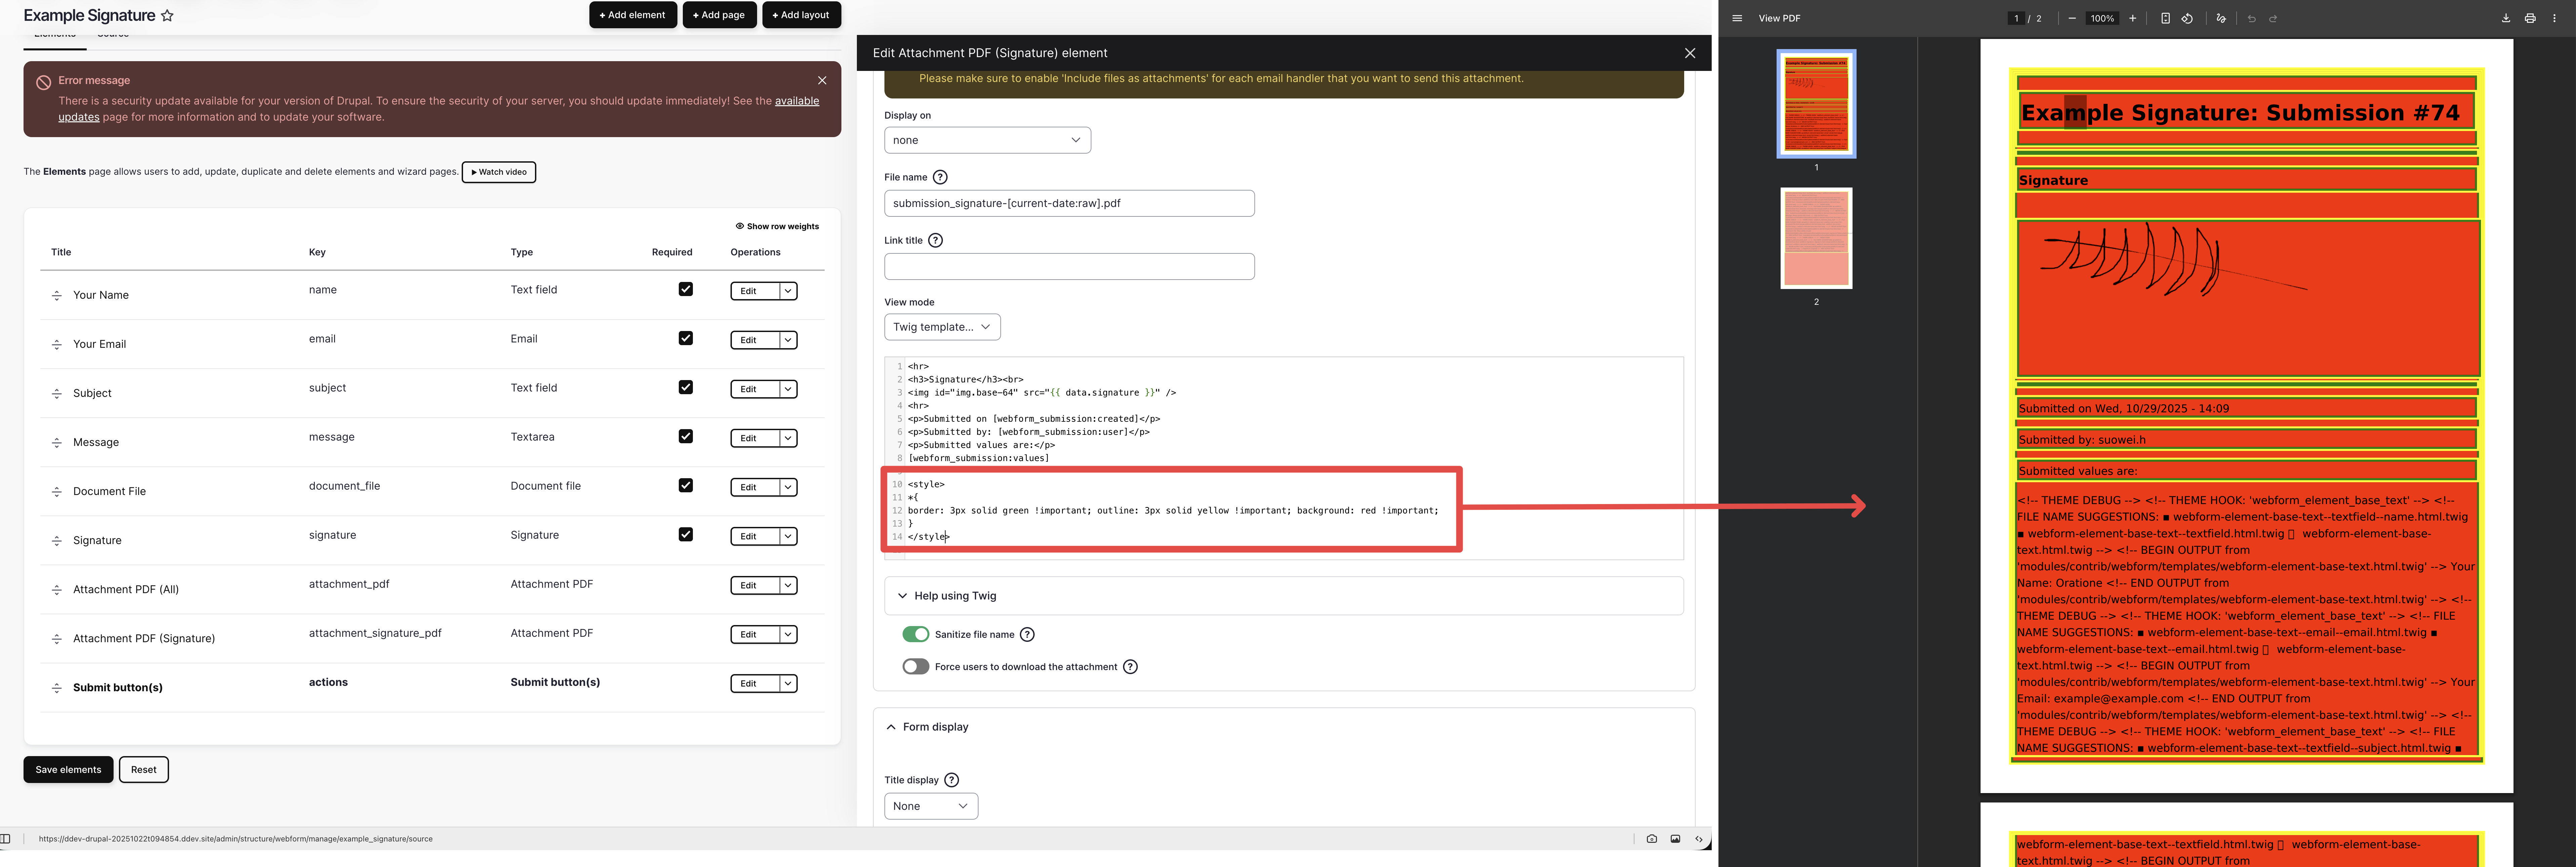The height and width of the screenshot is (867, 2576).
Task: Rotate the PDF counterclockwise
Action: pos(2187,18)
